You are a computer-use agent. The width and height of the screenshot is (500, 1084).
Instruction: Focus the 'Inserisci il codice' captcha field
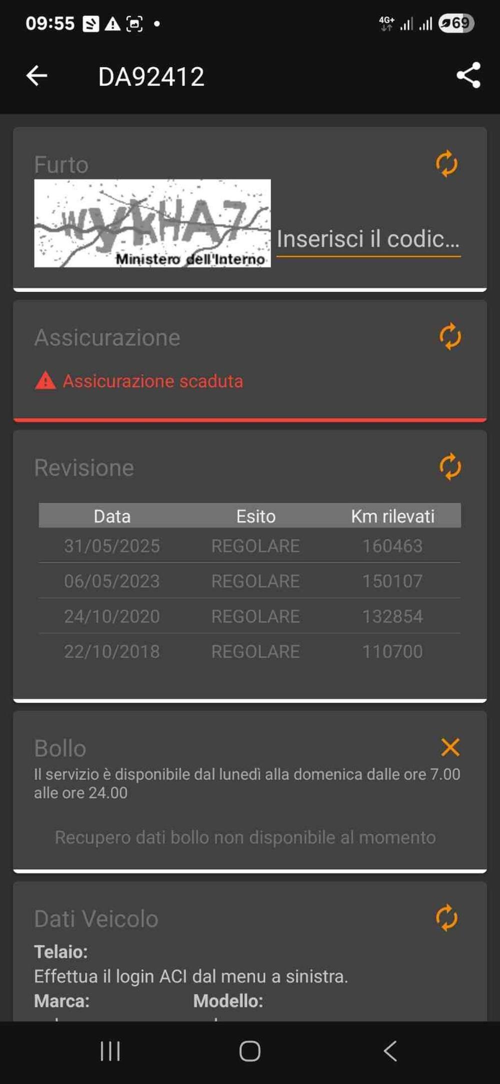pyautogui.click(x=368, y=240)
